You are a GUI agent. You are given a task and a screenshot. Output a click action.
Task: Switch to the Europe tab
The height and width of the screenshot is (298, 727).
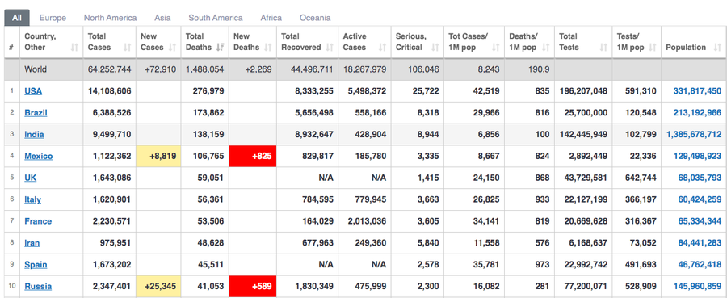[53, 18]
